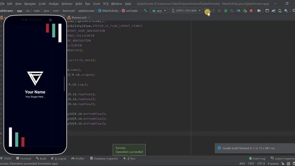Open the Terminal tool window
This screenshot has width=295, height=166.
tap(24, 159)
